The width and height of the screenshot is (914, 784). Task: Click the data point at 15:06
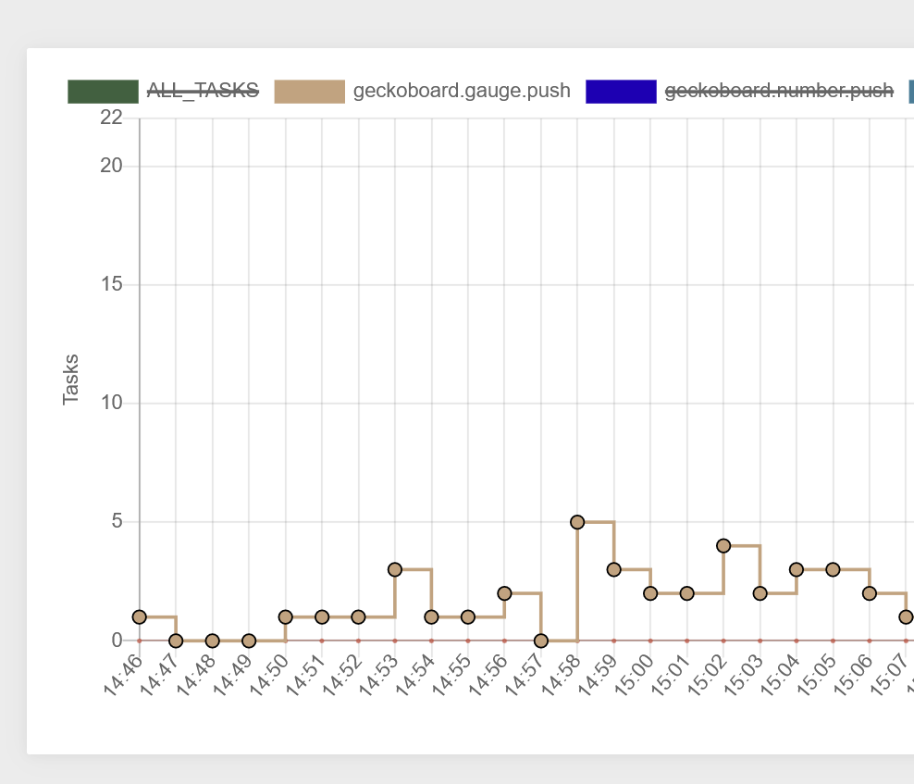click(x=870, y=593)
